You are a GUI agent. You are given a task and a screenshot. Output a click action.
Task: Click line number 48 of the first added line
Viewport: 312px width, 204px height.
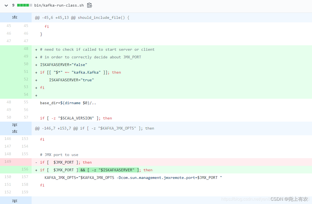(x=26, y=49)
